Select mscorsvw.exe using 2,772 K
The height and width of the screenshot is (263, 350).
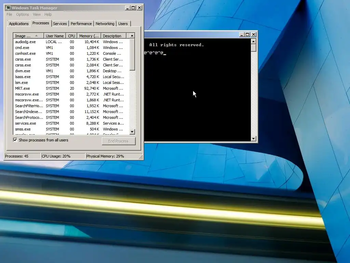pyautogui.click(x=71, y=94)
